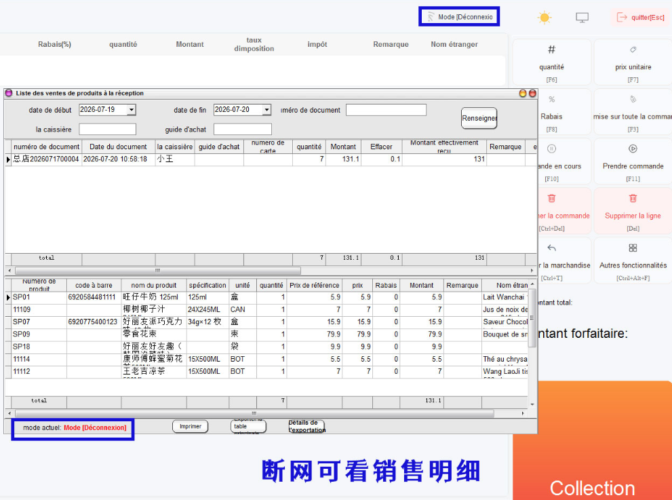Image resolution: width=672 pixels, height=500 pixels.
Task: Click the cashier cell 小王
Action: click(175, 159)
